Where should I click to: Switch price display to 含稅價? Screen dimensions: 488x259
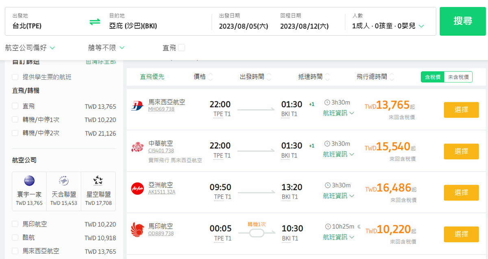pos(432,77)
